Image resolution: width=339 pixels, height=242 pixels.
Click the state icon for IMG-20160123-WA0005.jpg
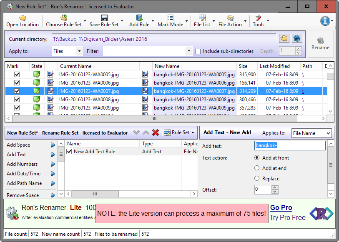37,75
